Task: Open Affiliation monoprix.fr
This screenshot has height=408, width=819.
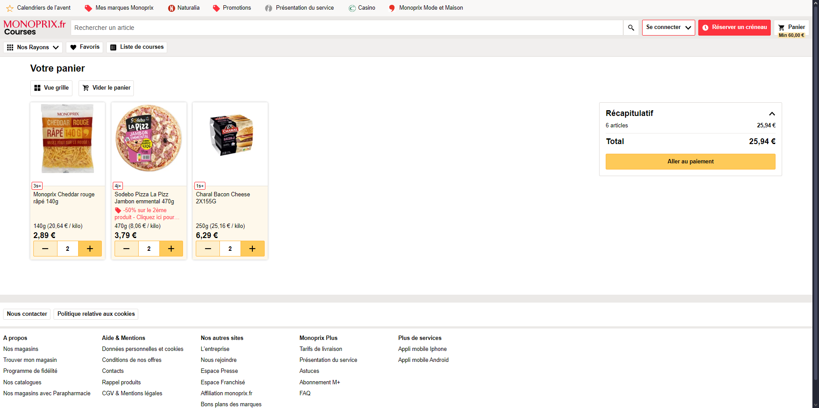Action: click(x=226, y=394)
